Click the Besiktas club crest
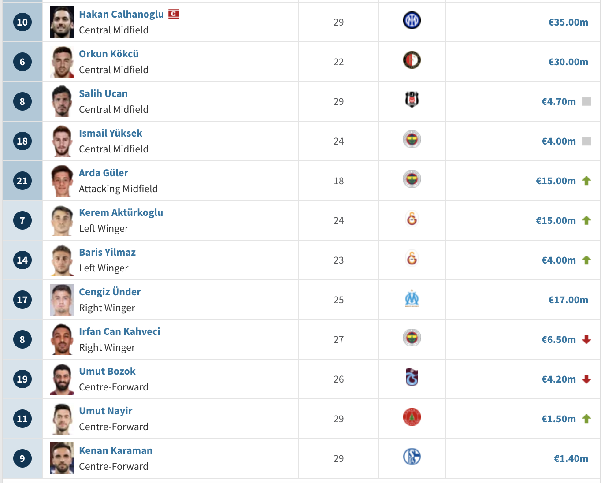601x483 pixels. (x=412, y=100)
